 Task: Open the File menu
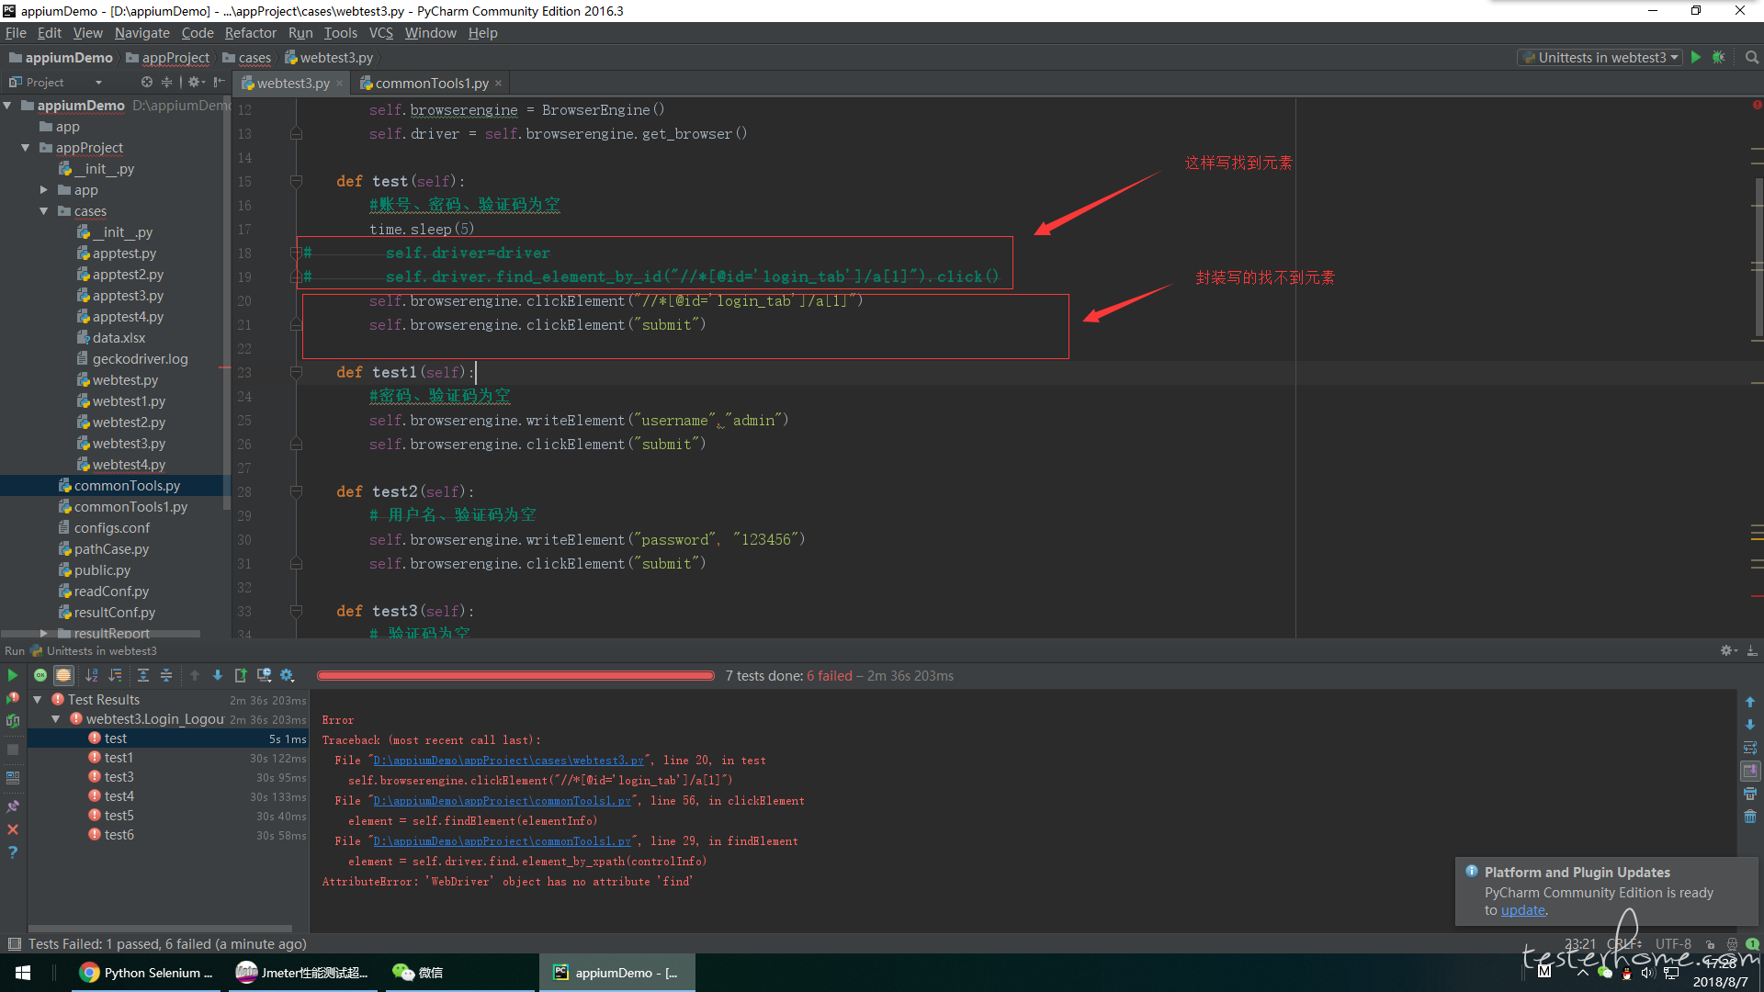[16, 33]
